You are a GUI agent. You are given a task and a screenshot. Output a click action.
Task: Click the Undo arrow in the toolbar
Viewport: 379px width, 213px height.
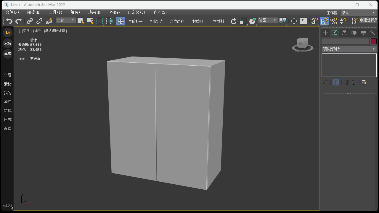(x=9, y=21)
